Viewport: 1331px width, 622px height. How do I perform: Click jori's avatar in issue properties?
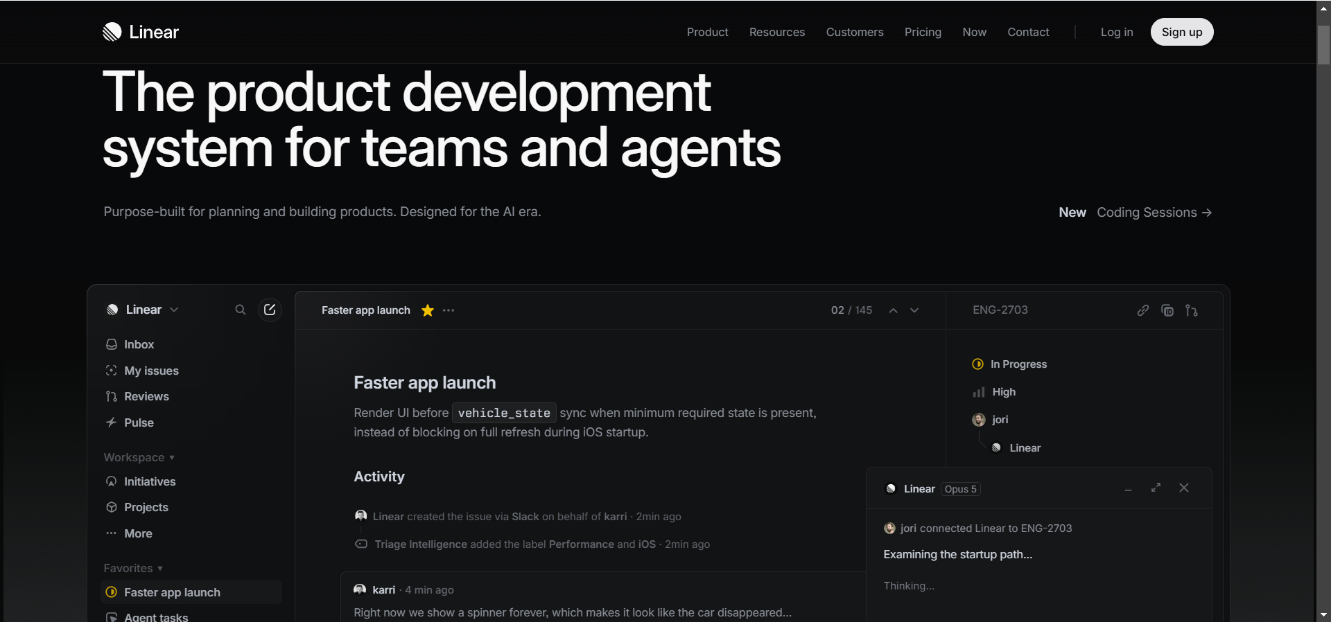[x=979, y=420]
